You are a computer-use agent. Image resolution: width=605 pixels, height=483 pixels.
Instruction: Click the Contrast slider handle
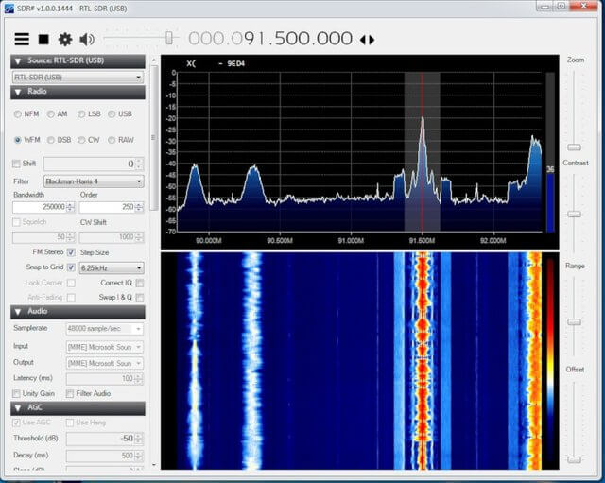click(574, 214)
